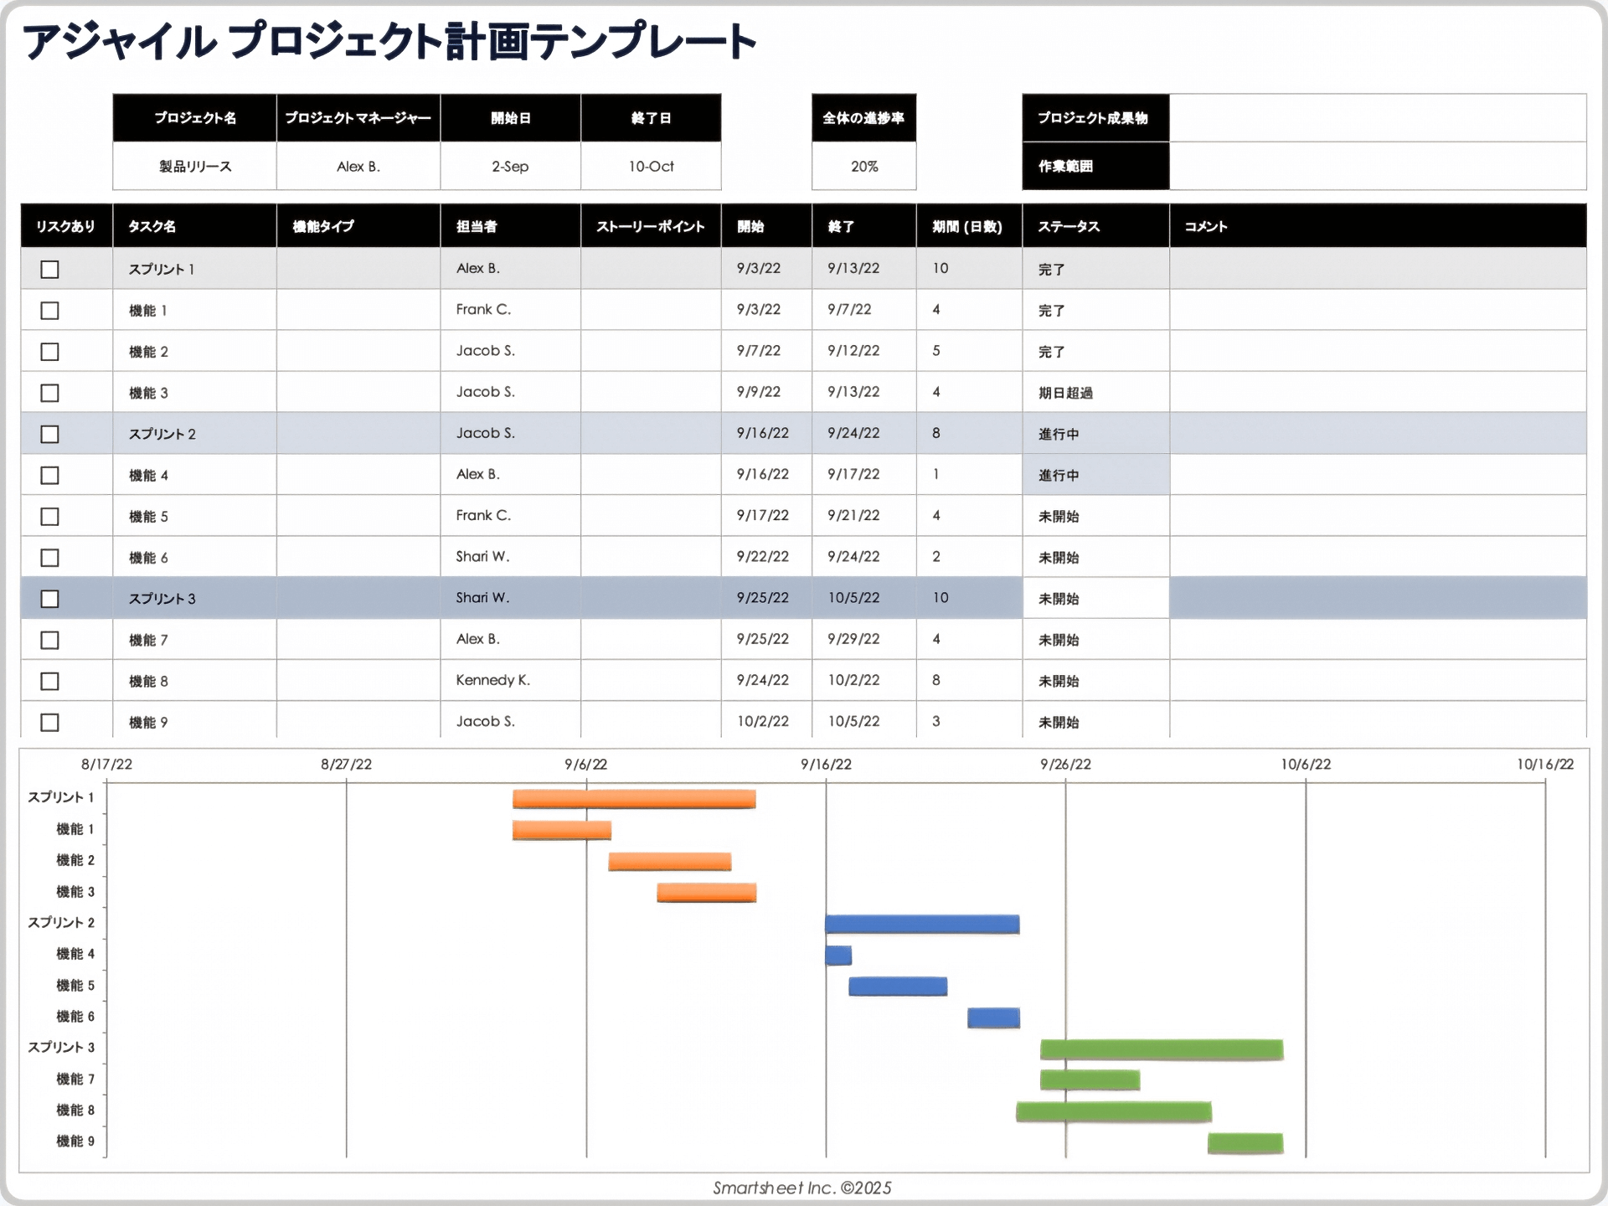
Task: Check the risk box for 機能 1
Action: [50, 310]
